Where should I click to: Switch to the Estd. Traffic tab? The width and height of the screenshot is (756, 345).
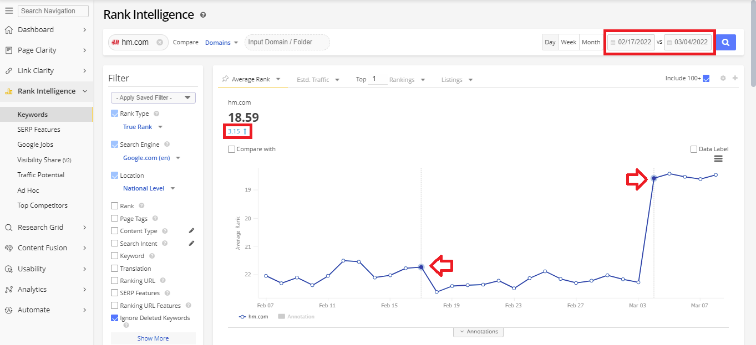click(317, 80)
